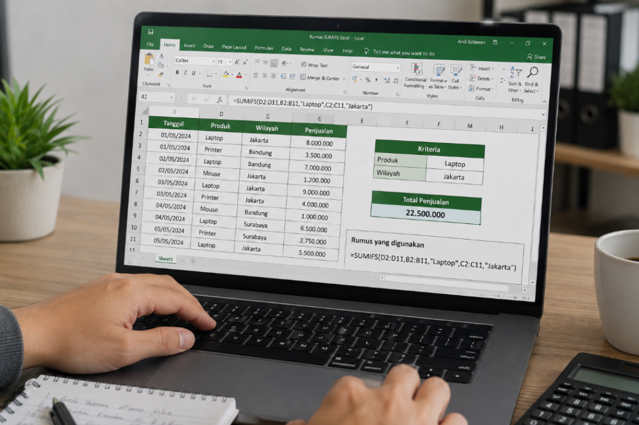Viewport: 639px width, 425px height.
Task: Open Find & Select magnifier menu
Action: click(x=532, y=81)
